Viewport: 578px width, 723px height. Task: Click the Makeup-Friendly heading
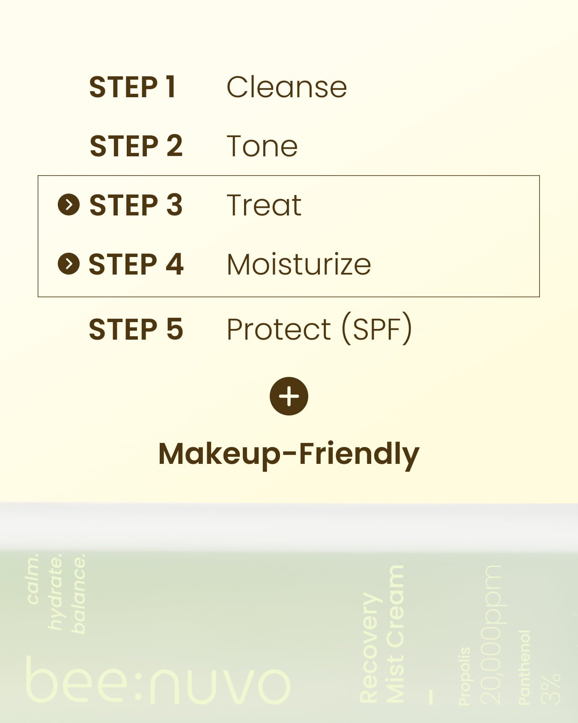(289, 454)
